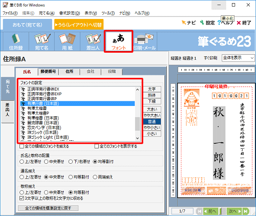Viewport: 256px width, 216px height.
Task: Select 中央寄せ under 敬称揃え
Action: click(46, 192)
